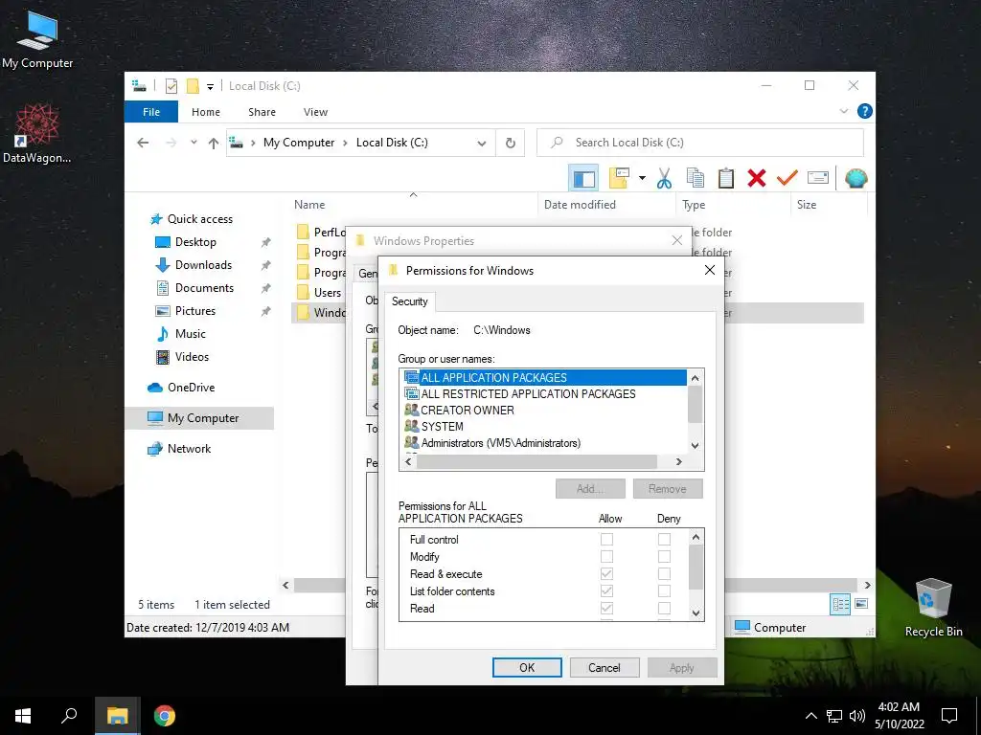
Task: Select Administrators (VM5\Administrators) entry
Action: click(500, 442)
